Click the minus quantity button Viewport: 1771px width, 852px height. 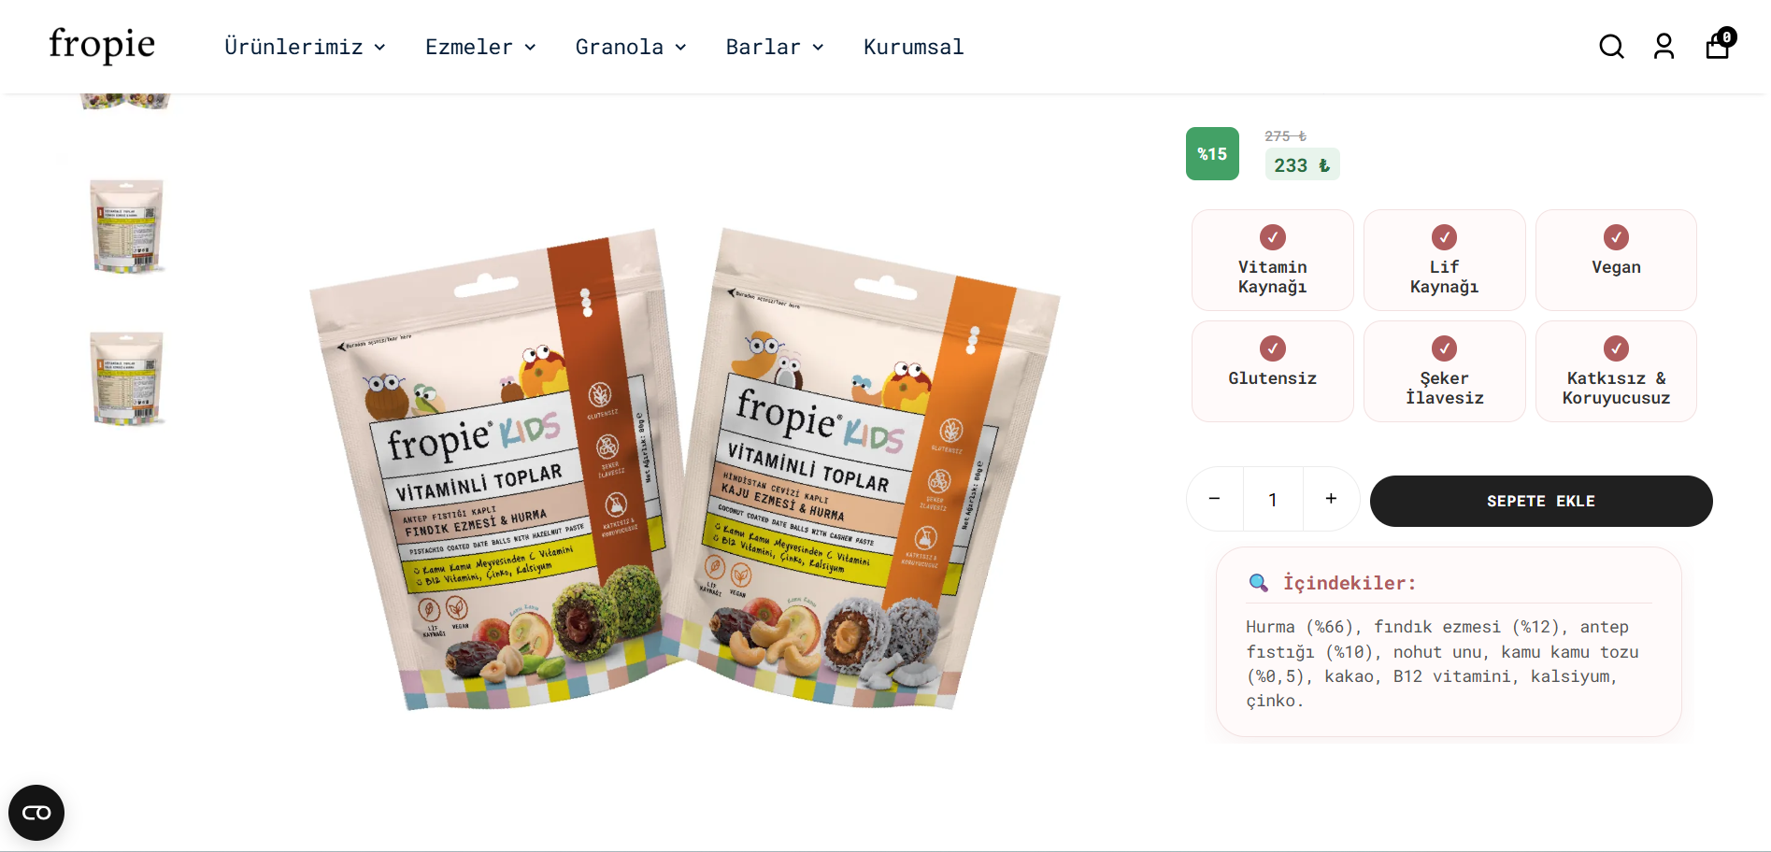(x=1214, y=499)
